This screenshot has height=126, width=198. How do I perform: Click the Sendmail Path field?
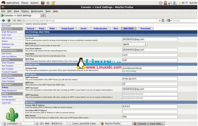coord(150,68)
